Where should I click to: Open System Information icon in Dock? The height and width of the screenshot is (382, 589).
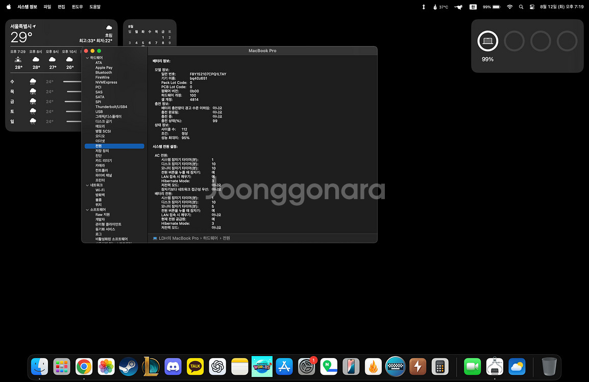pos(495,366)
